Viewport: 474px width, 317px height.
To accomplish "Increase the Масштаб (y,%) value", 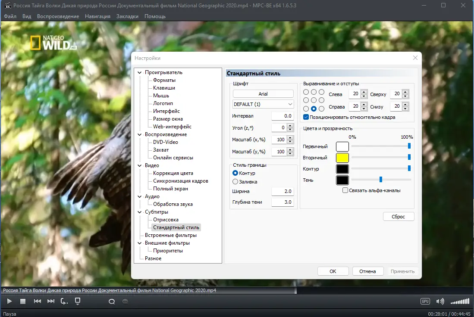I will (290, 149).
